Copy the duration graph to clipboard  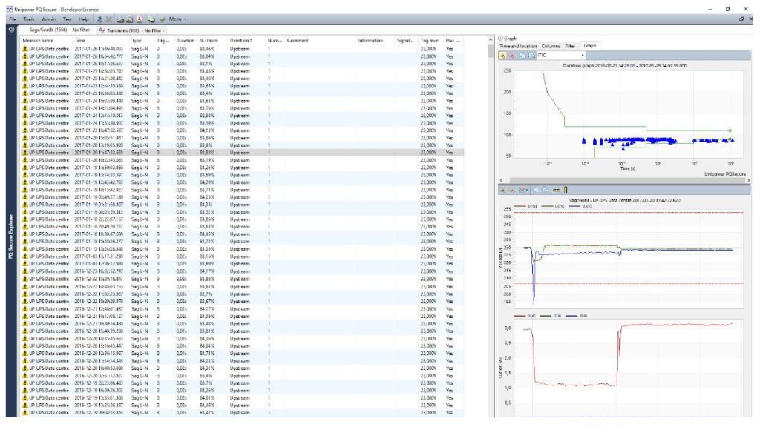coord(522,56)
